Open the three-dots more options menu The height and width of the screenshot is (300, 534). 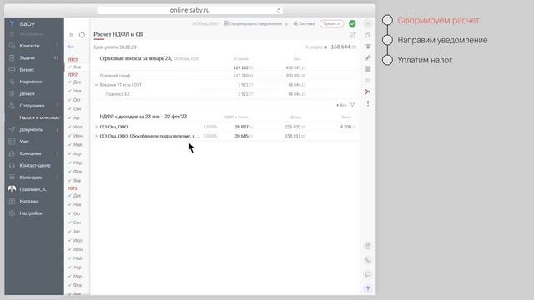tap(368, 103)
